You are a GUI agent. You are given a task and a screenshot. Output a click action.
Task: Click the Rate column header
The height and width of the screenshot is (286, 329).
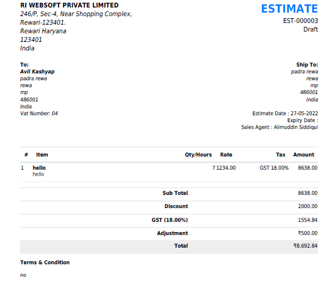pos(226,155)
